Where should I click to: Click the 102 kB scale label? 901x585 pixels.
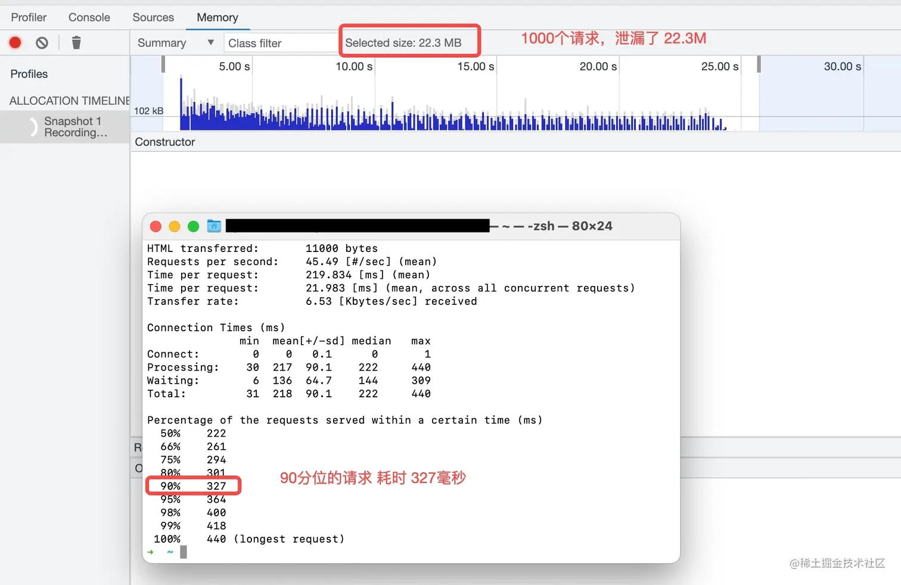pos(148,111)
